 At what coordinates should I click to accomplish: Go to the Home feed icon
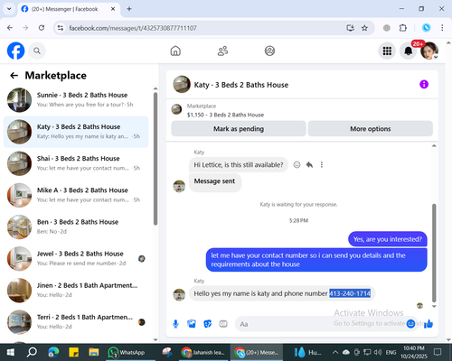pyautogui.click(x=175, y=51)
